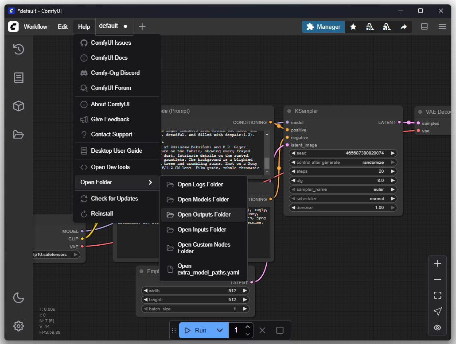The width and height of the screenshot is (456, 344).
Task: Click the star icon beside Manager
Action: [353, 27]
